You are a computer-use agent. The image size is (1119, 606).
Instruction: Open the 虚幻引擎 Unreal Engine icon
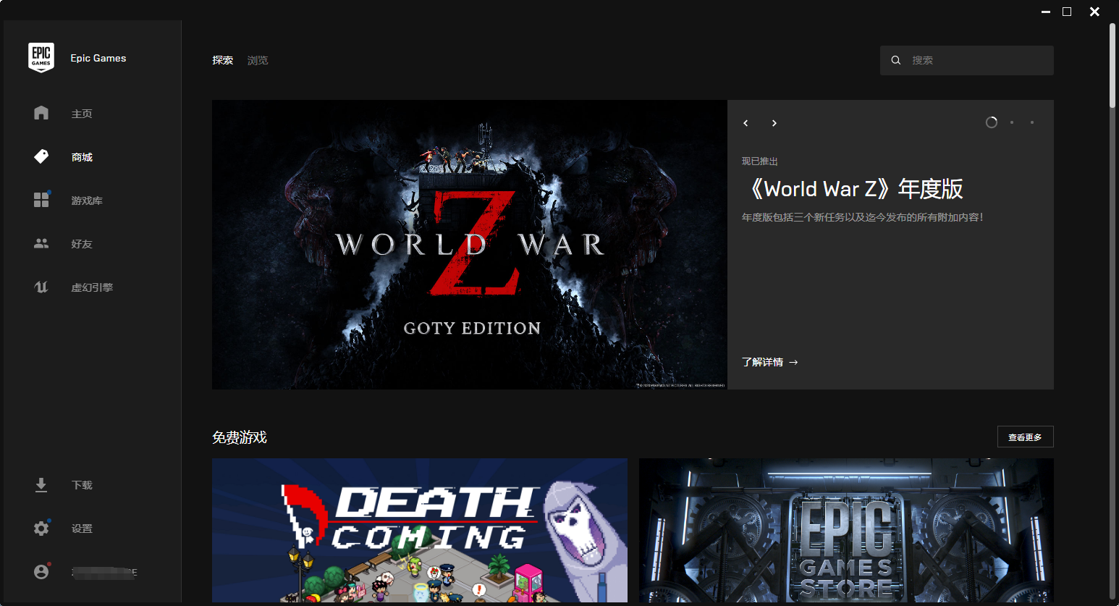pos(41,287)
